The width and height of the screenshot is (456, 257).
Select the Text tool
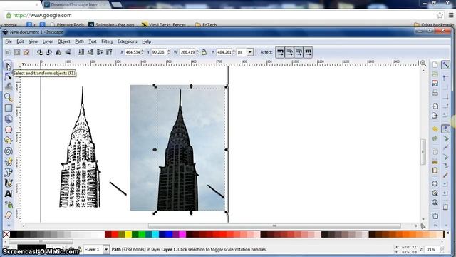point(8,193)
